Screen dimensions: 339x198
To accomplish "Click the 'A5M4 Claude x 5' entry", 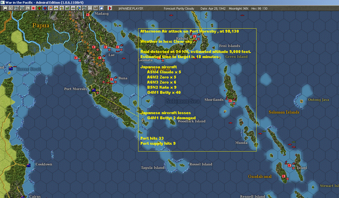I will click(164, 72).
